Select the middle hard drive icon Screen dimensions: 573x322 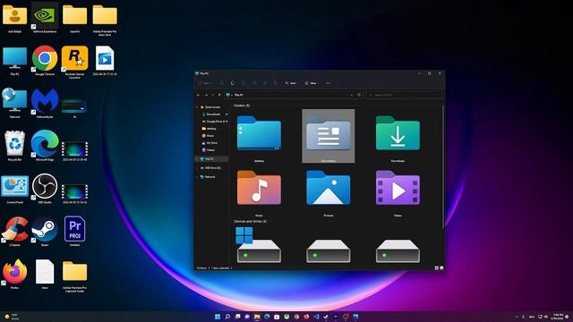pyautogui.click(x=329, y=250)
